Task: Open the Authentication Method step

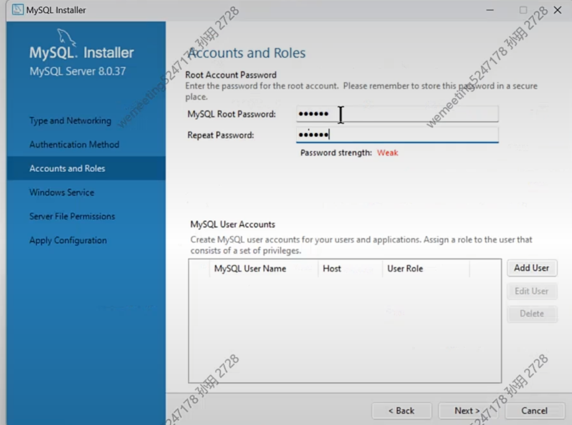Action: pos(74,144)
